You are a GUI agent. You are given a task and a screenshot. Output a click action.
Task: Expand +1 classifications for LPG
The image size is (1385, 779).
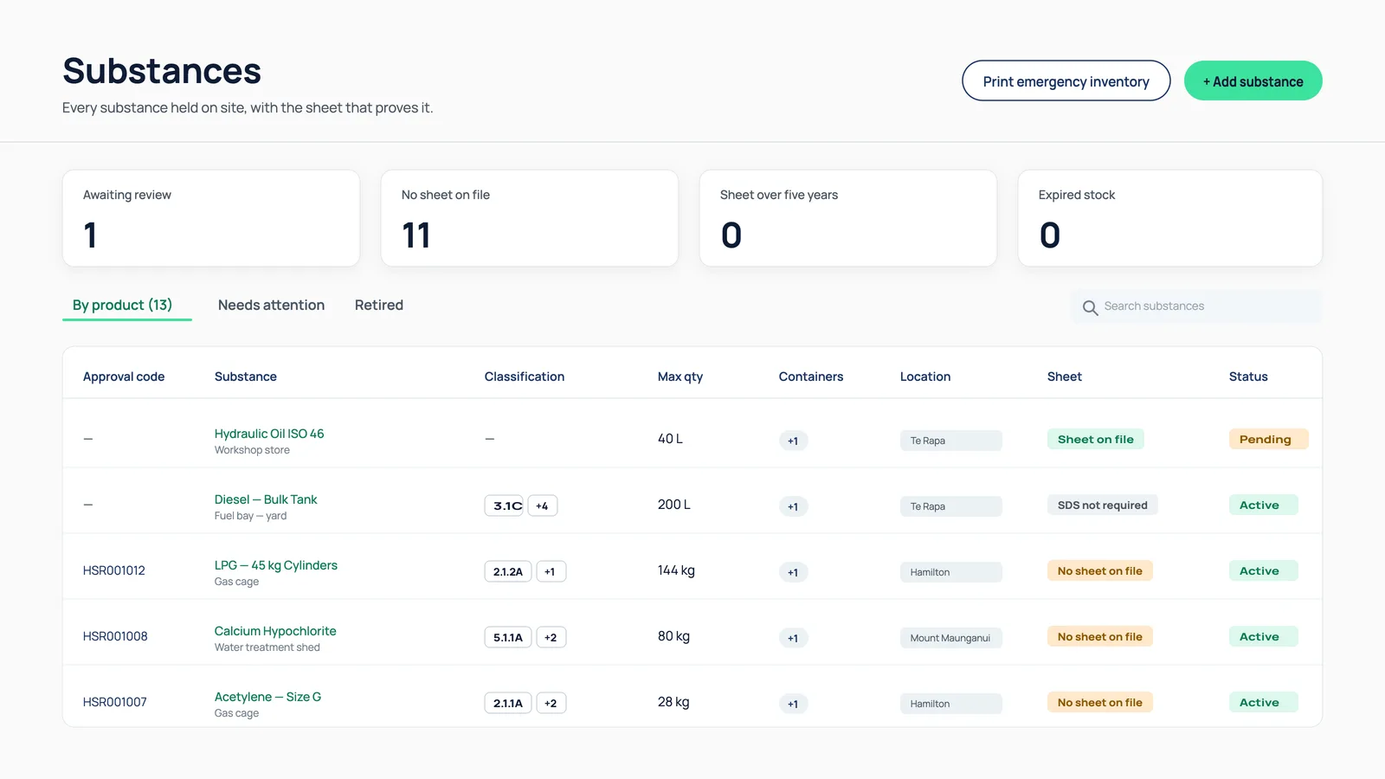pyautogui.click(x=551, y=571)
